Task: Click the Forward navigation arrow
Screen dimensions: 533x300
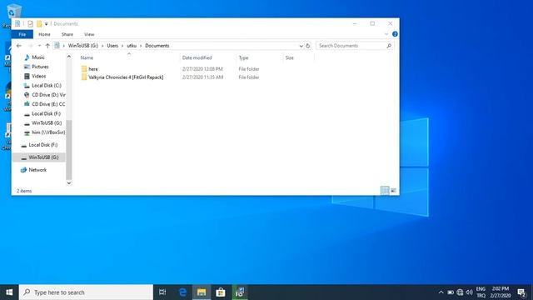Action: (30, 46)
